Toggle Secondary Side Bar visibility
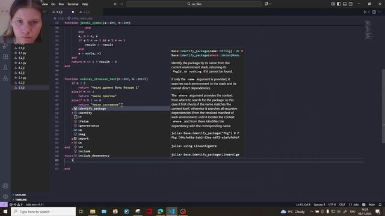Viewport: 385px width, 216px height. (x=351, y=4)
